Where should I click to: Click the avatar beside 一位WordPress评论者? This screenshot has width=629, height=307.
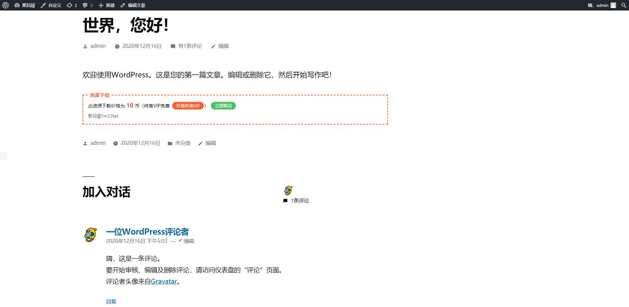tap(90, 235)
